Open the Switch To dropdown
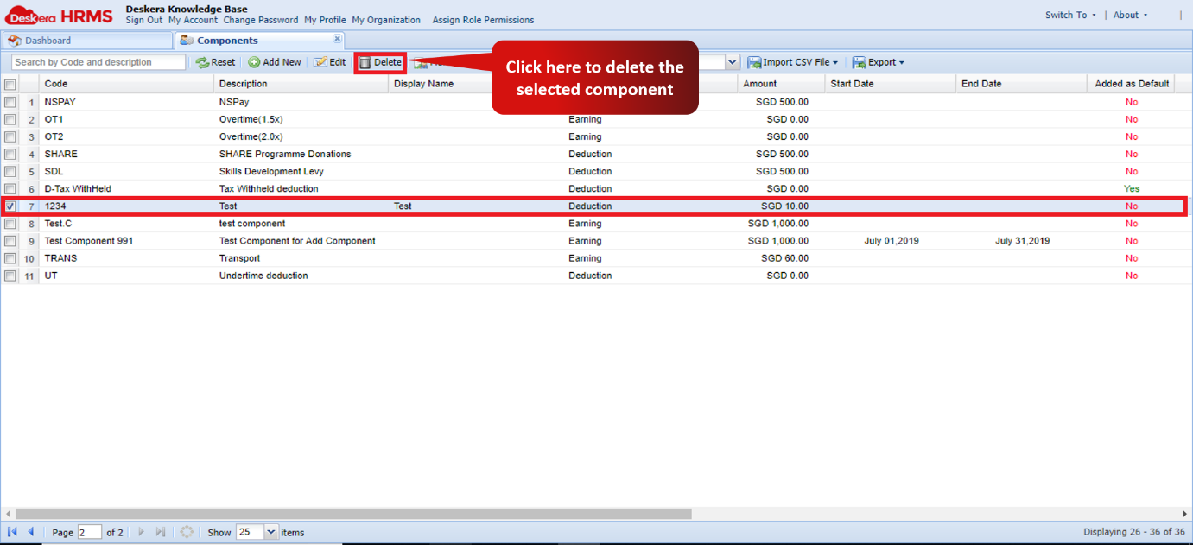Image resolution: width=1193 pixels, height=545 pixels. click(x=1070, y=15)
